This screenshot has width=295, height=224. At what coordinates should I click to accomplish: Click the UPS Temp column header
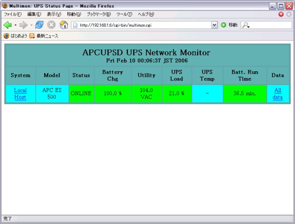click(x=207, y=75)
